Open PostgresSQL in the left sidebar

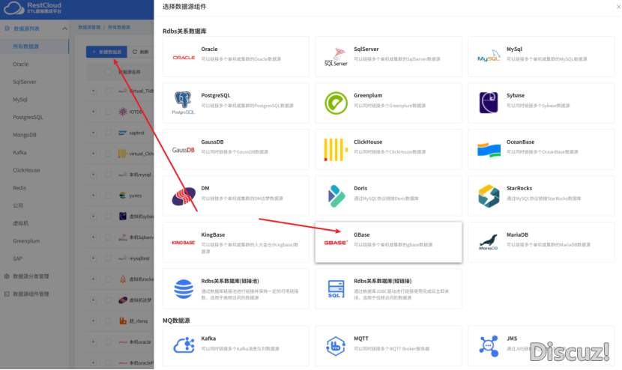[x=28, y=118]
